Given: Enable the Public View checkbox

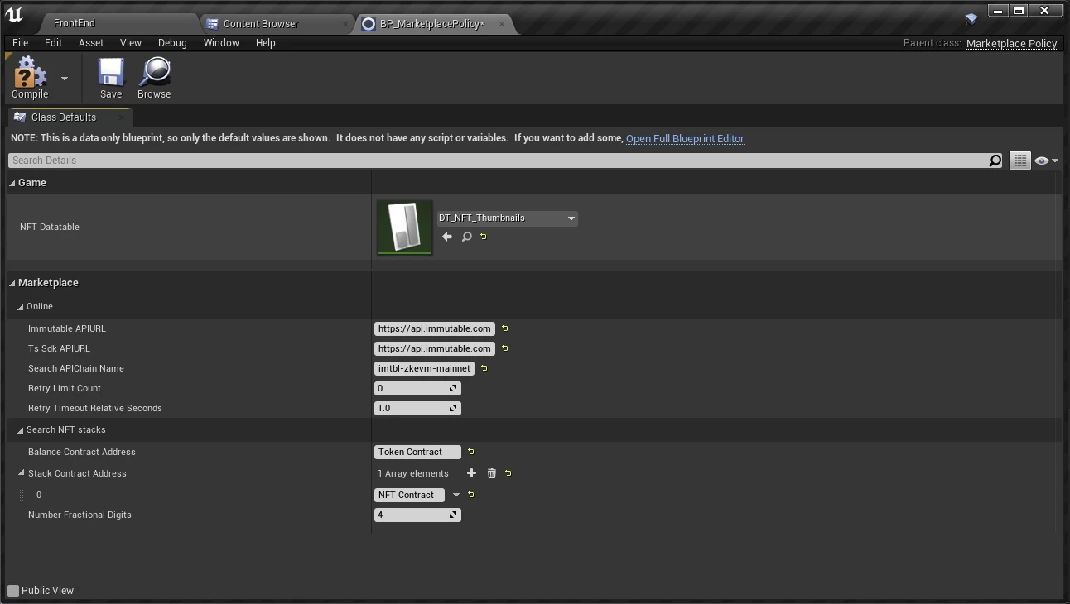Looking at the screenshot, I should tap(13, 591).
